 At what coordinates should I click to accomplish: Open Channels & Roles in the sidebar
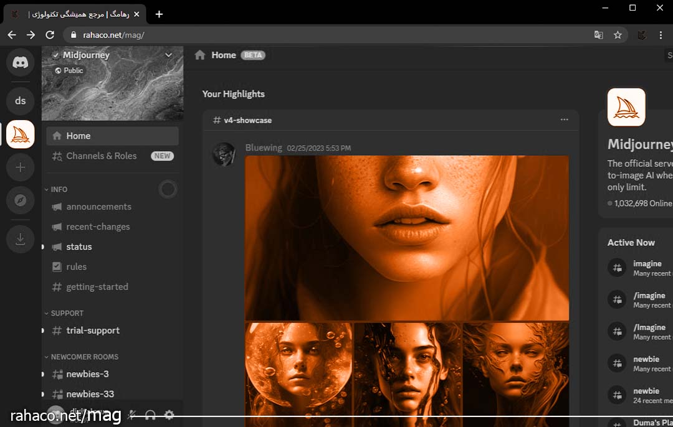click(102, 156)
